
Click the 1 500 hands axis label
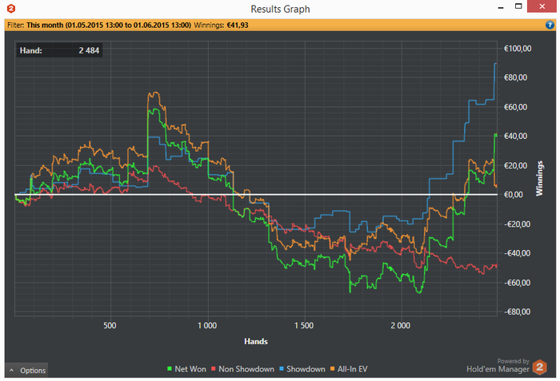tap(304, 325)
